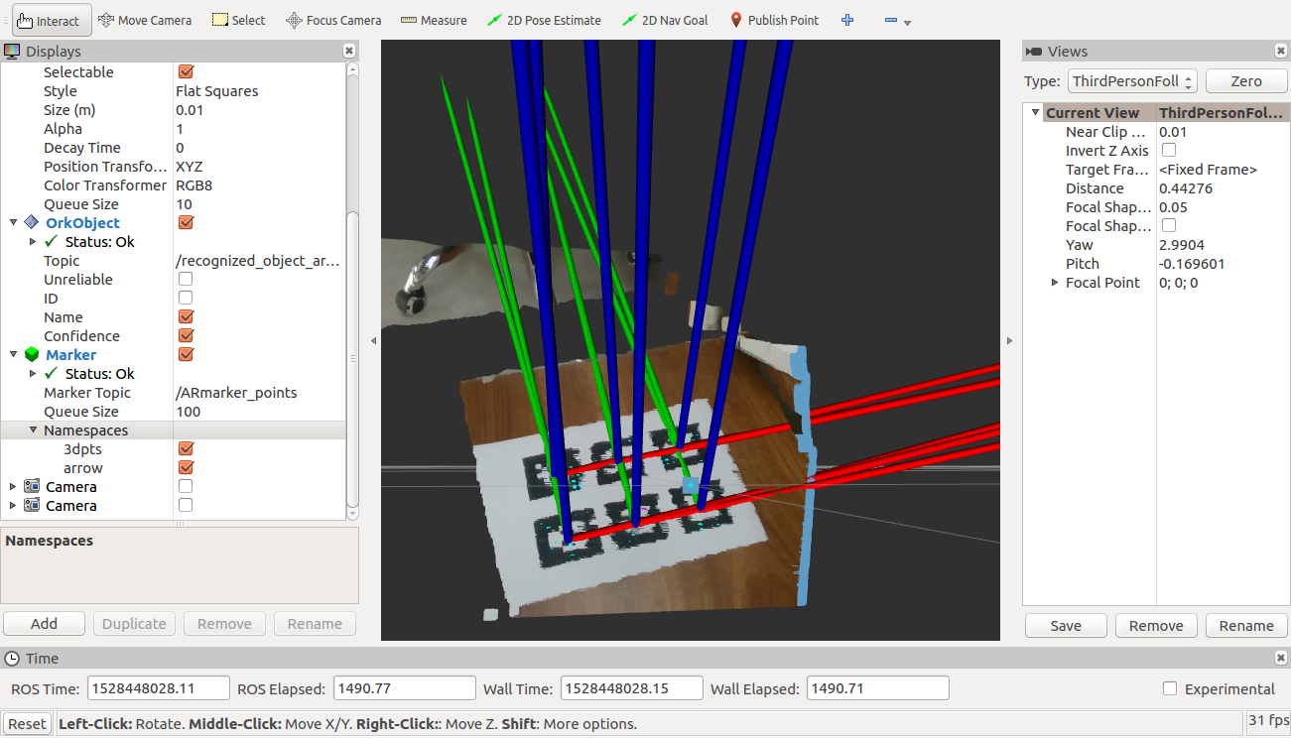Click the Views Rename button
Viewport: 1291px width, 738px height.
click(1246, 626)
